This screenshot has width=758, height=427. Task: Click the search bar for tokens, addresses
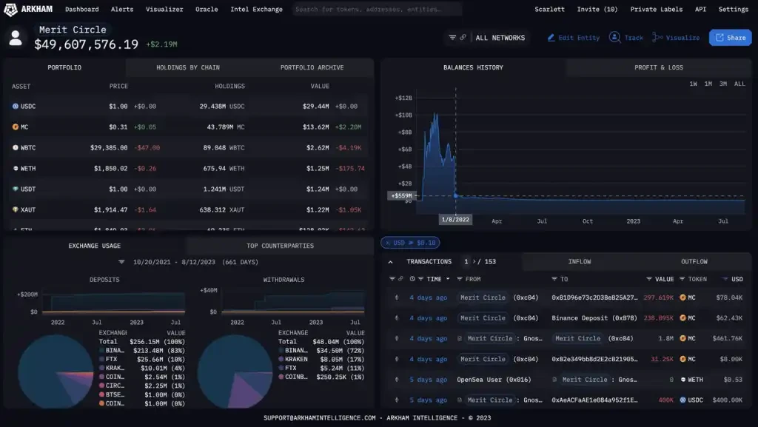378,10
